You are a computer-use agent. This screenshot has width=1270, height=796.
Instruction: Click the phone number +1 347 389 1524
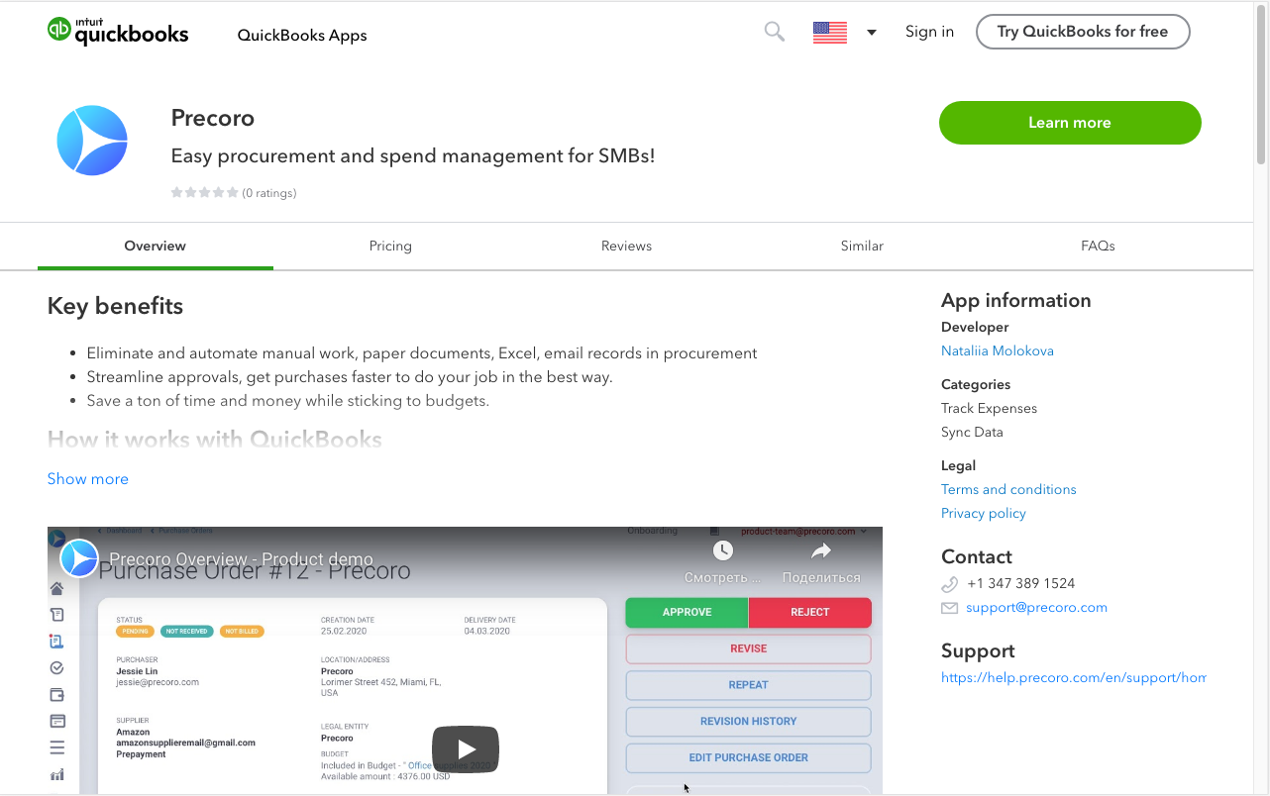[x=1021, y=583]
